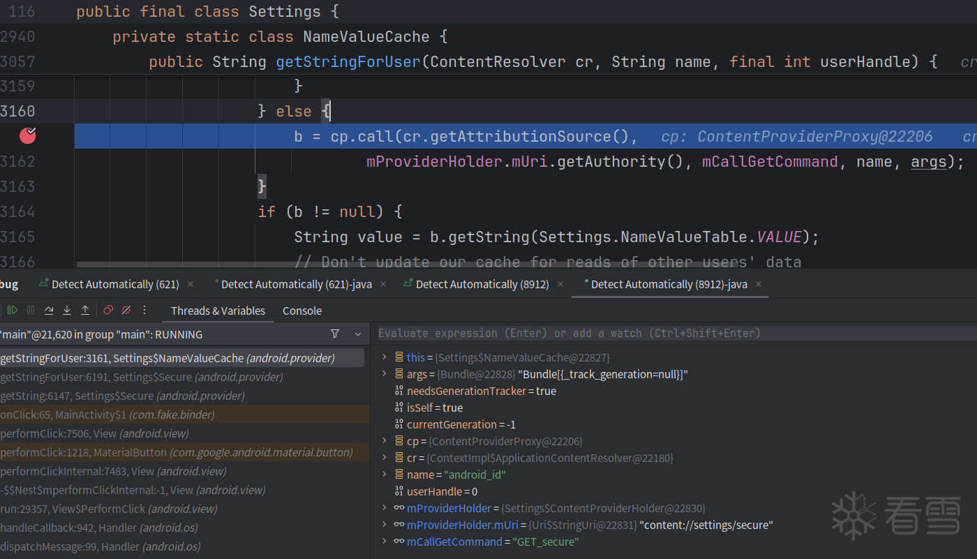Screen dimensions: 977x559
Task: Click the object icon beside 'cp'
Action: (399, 441)
